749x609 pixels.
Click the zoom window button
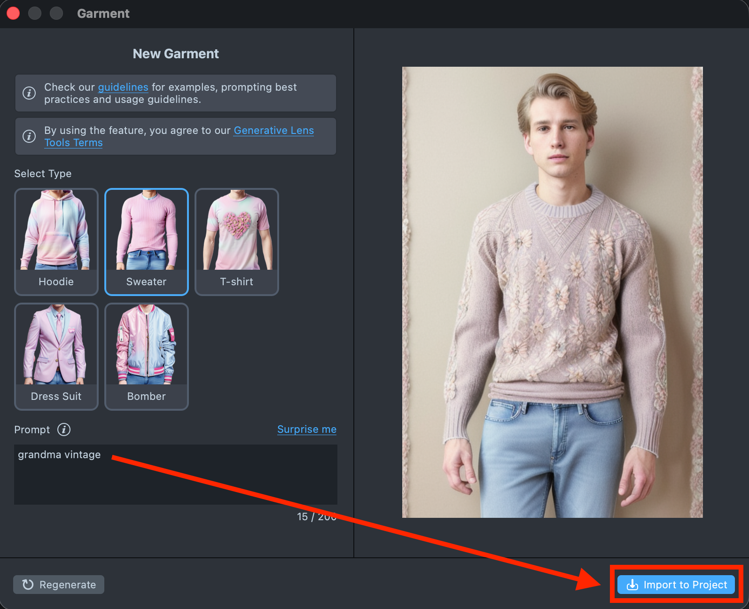pos(56,14)
